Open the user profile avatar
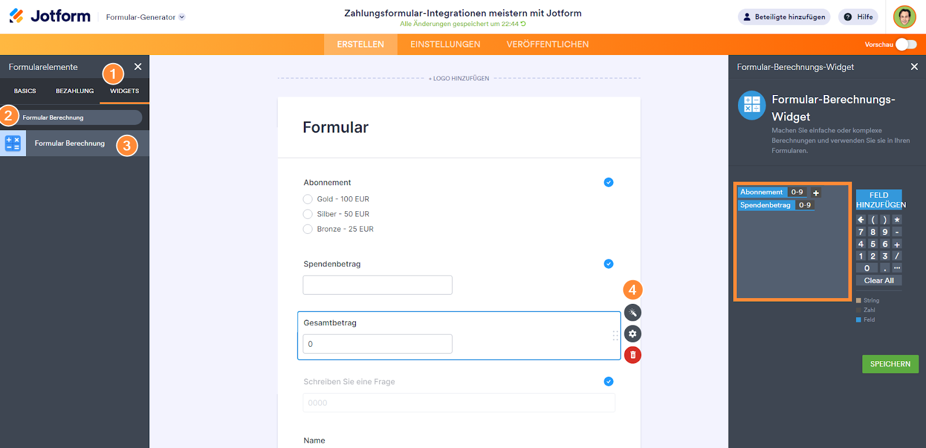Image resolution: width=926 pixels, height=448 pixels. [904, 17]
